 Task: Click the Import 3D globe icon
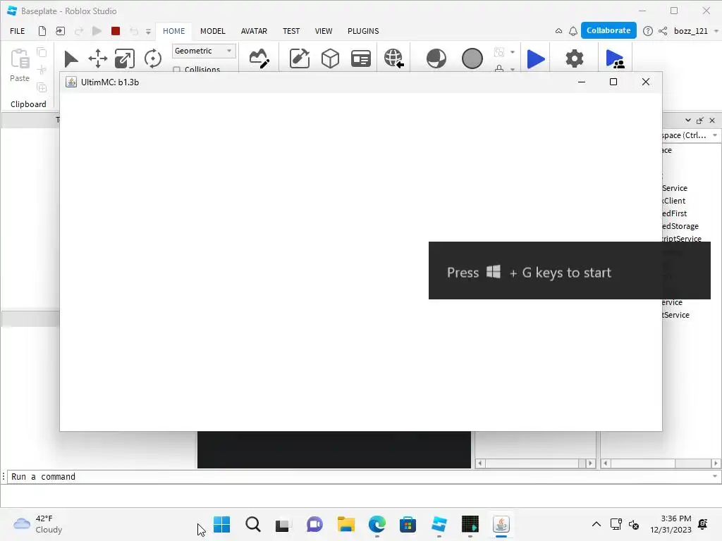393,58
